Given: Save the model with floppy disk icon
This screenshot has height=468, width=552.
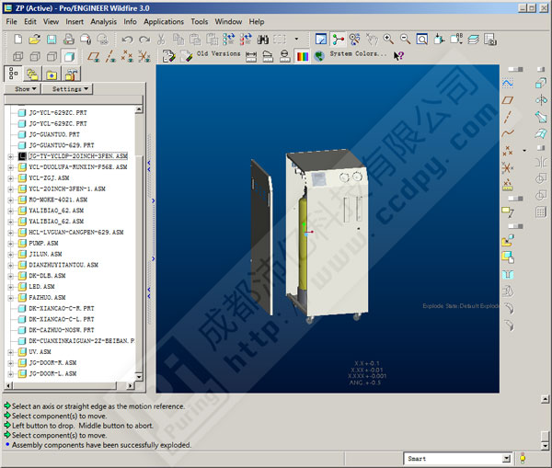Looking at the screenshot, I should [52, 39].
